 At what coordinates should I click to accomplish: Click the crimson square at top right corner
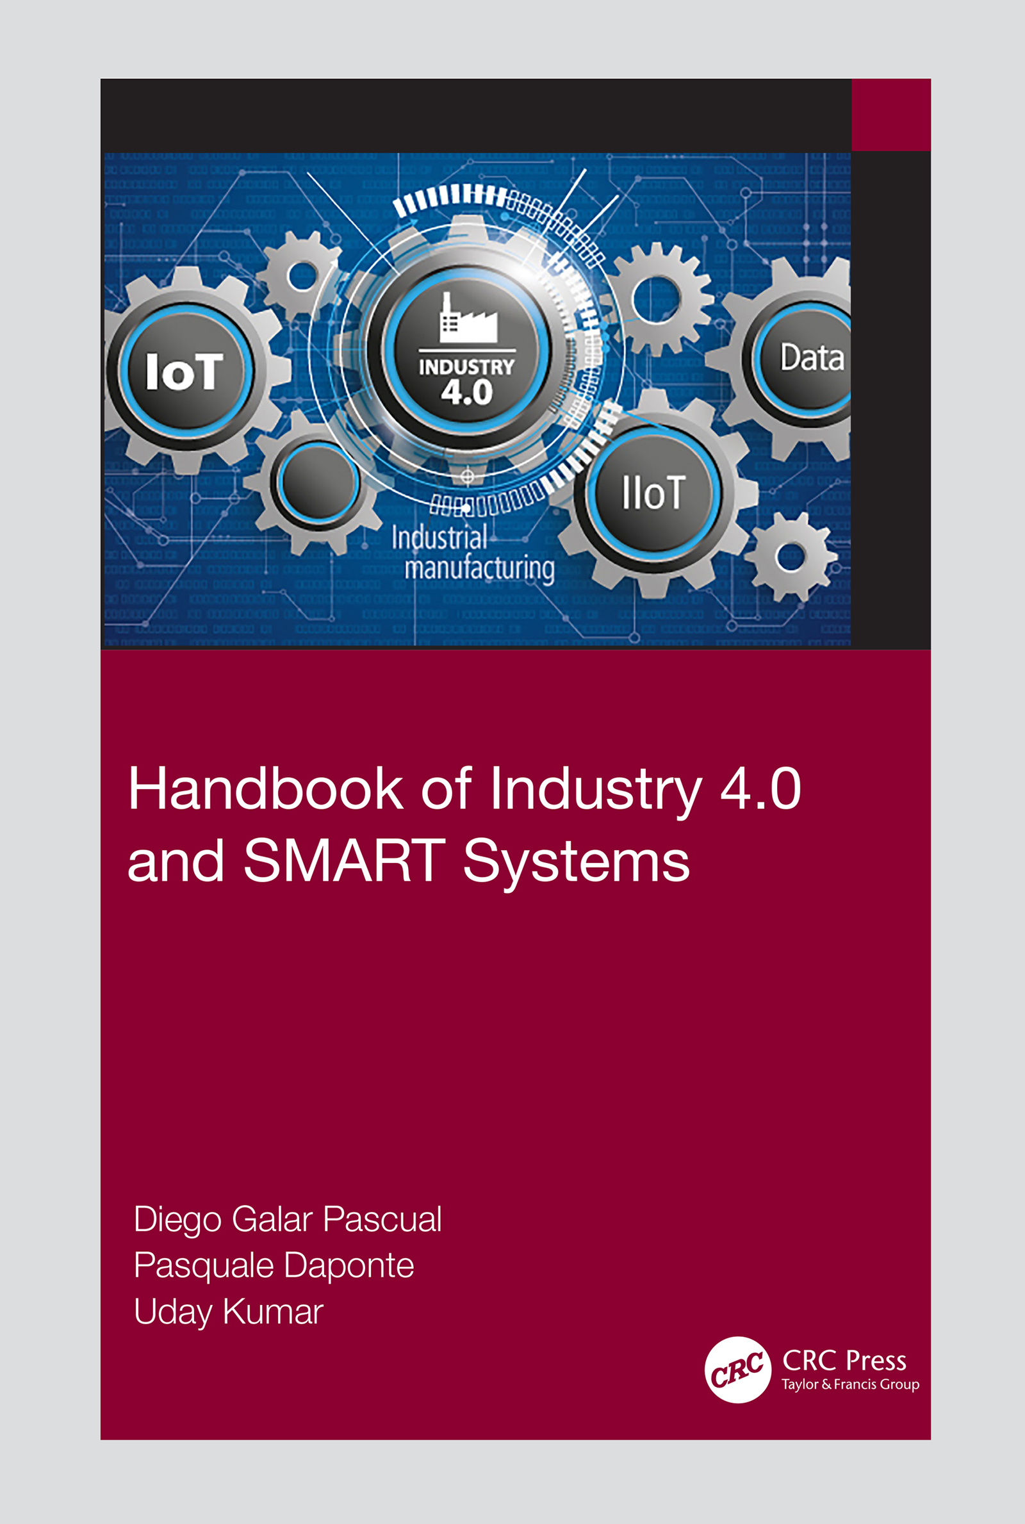tap(891, 115)
